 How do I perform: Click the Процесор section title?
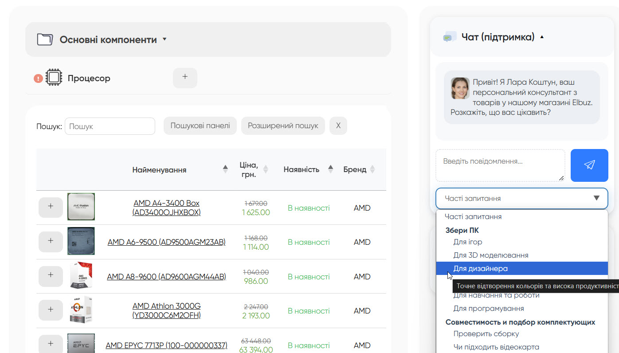(89, 78)
